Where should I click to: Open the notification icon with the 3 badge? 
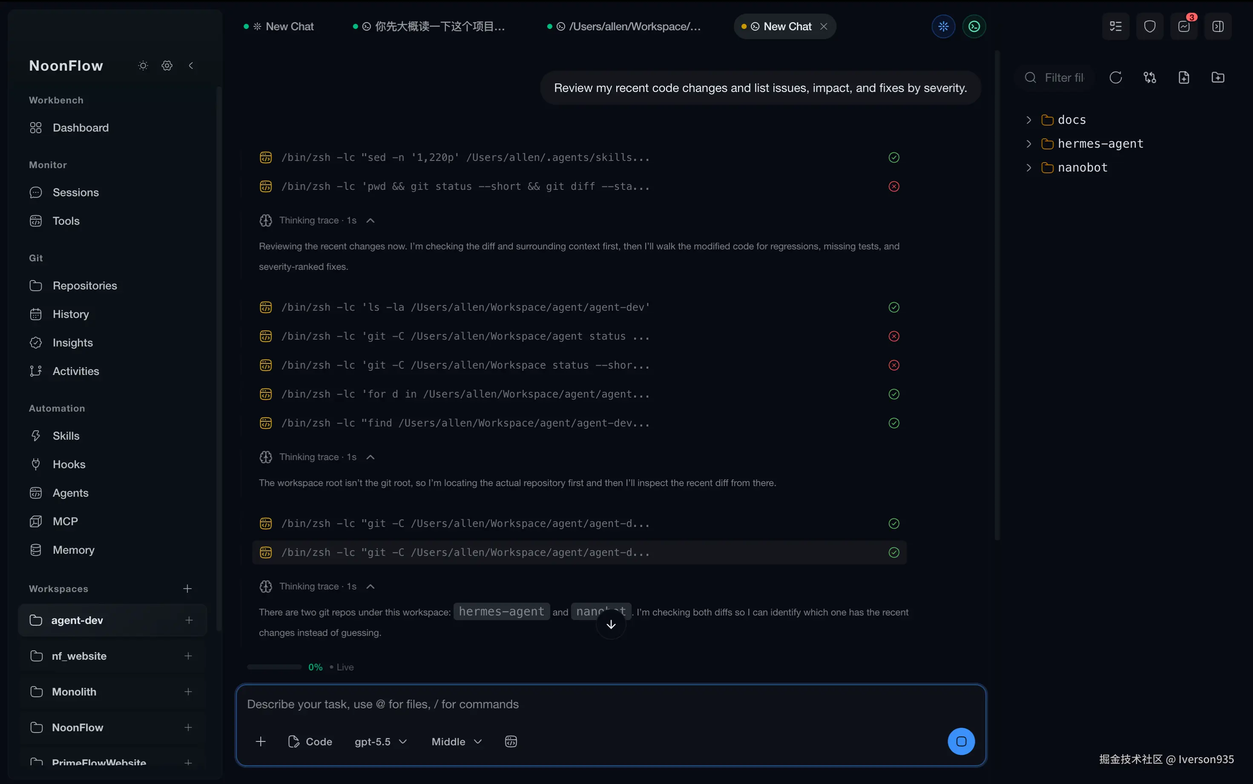pyautogui.click(x=1184, y=26)
